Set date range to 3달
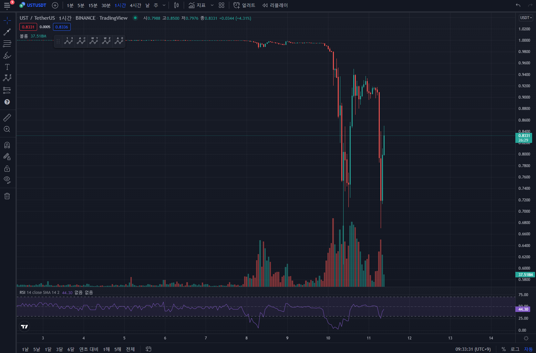Image resolution: width=536 pixels, height=353 pixels. [x=59, y=349]
